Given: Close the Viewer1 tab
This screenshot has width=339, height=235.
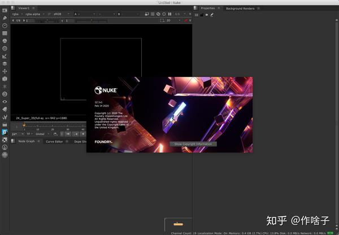Looking at the screenshot, I should (33, 8).
